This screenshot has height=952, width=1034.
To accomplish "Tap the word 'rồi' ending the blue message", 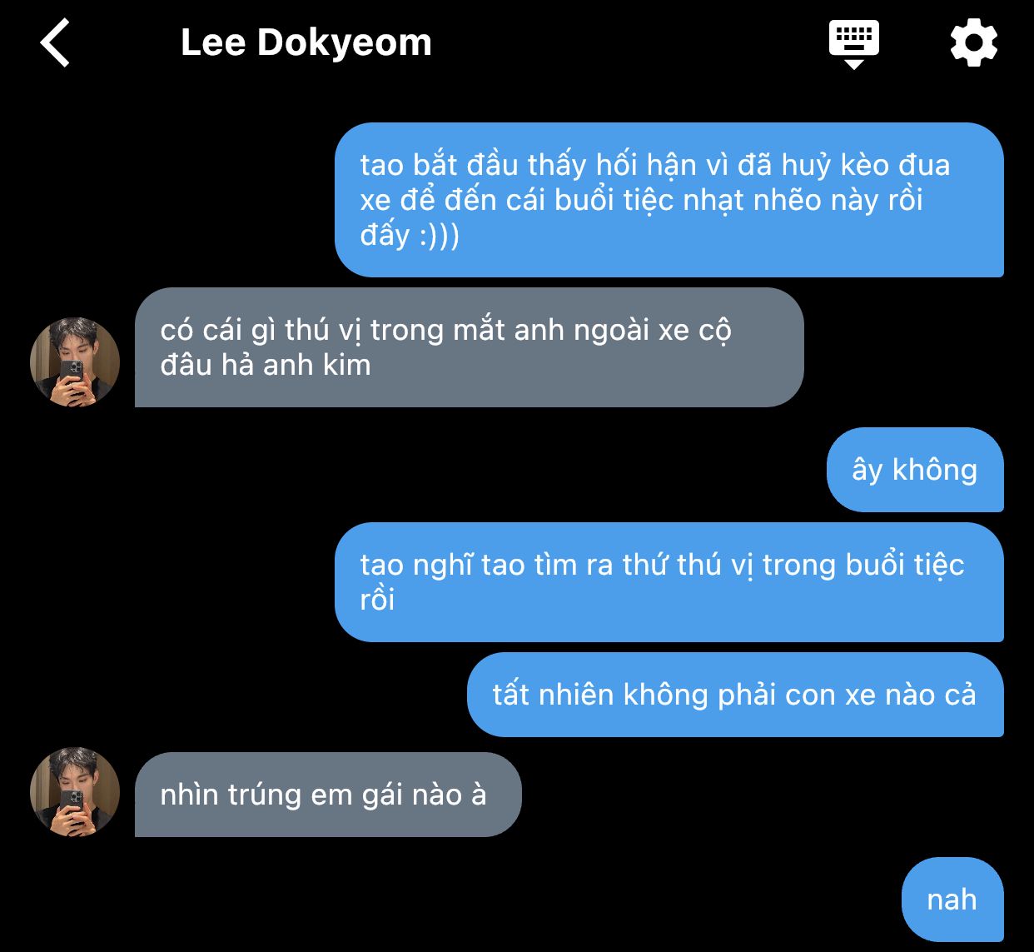I will (377, 600).
